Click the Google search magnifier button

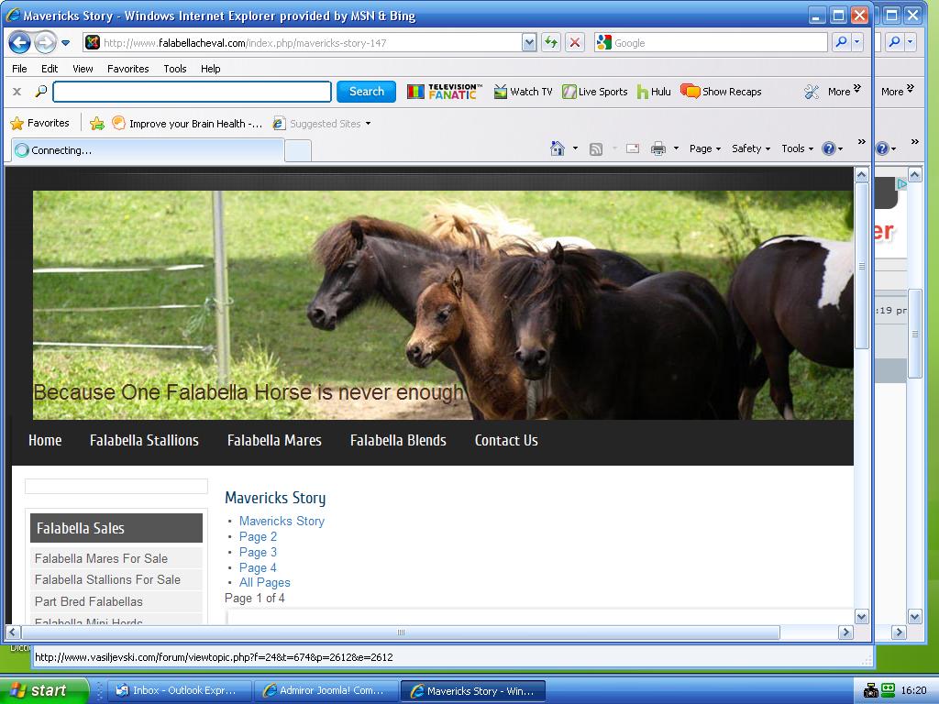pyautogui.click(x=842, y=42)
